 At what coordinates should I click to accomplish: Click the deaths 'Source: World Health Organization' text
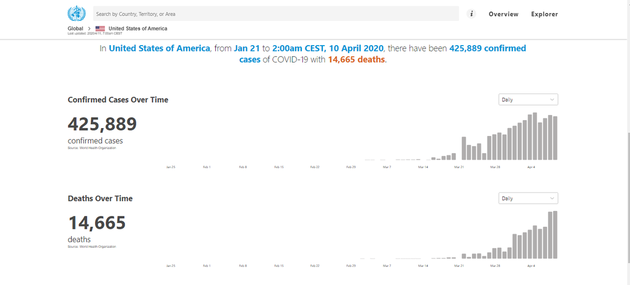(x=92, y=247)
